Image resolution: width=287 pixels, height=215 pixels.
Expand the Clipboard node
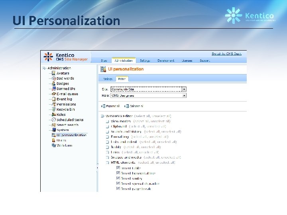coord(108,127)
